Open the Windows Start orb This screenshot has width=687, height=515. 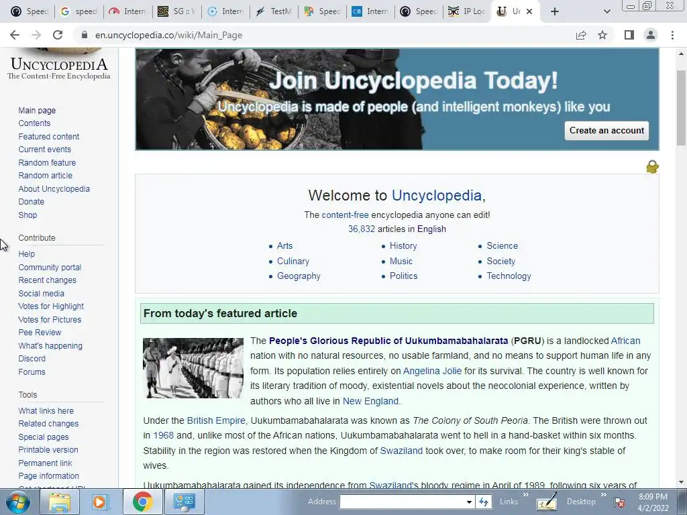click(18, 502)
